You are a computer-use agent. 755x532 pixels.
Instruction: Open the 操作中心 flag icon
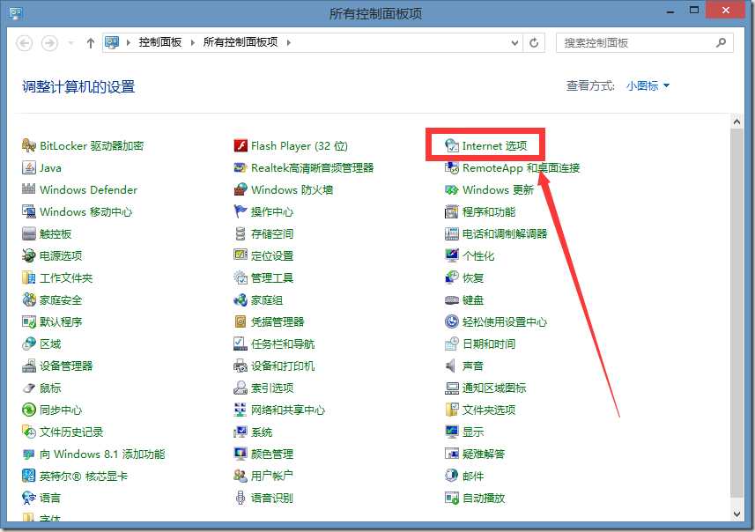tap(241, 211)
